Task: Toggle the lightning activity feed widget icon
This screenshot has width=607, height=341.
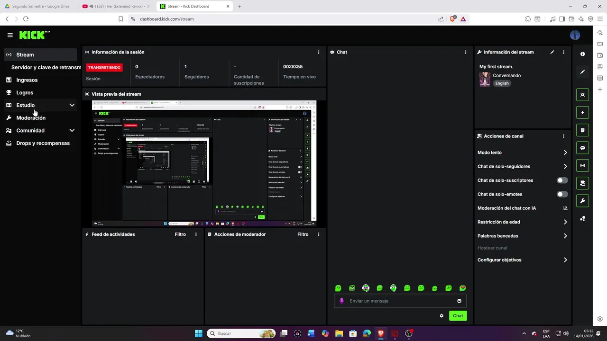Action: click(583, 112)
